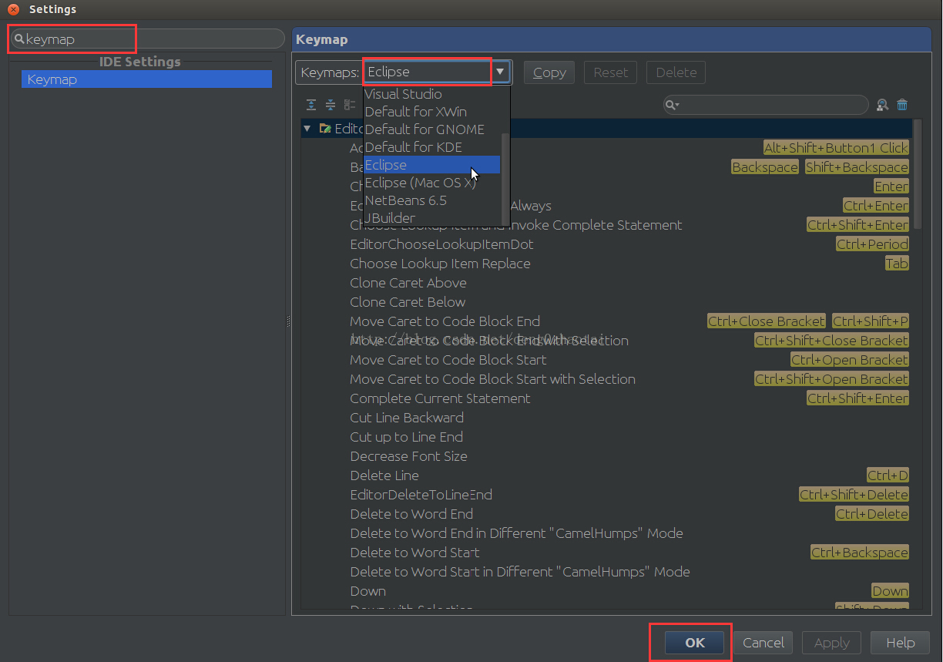The image size is (943, 662).
Task: Choose Eclipse in the keymap list
Action: (431, 165)
